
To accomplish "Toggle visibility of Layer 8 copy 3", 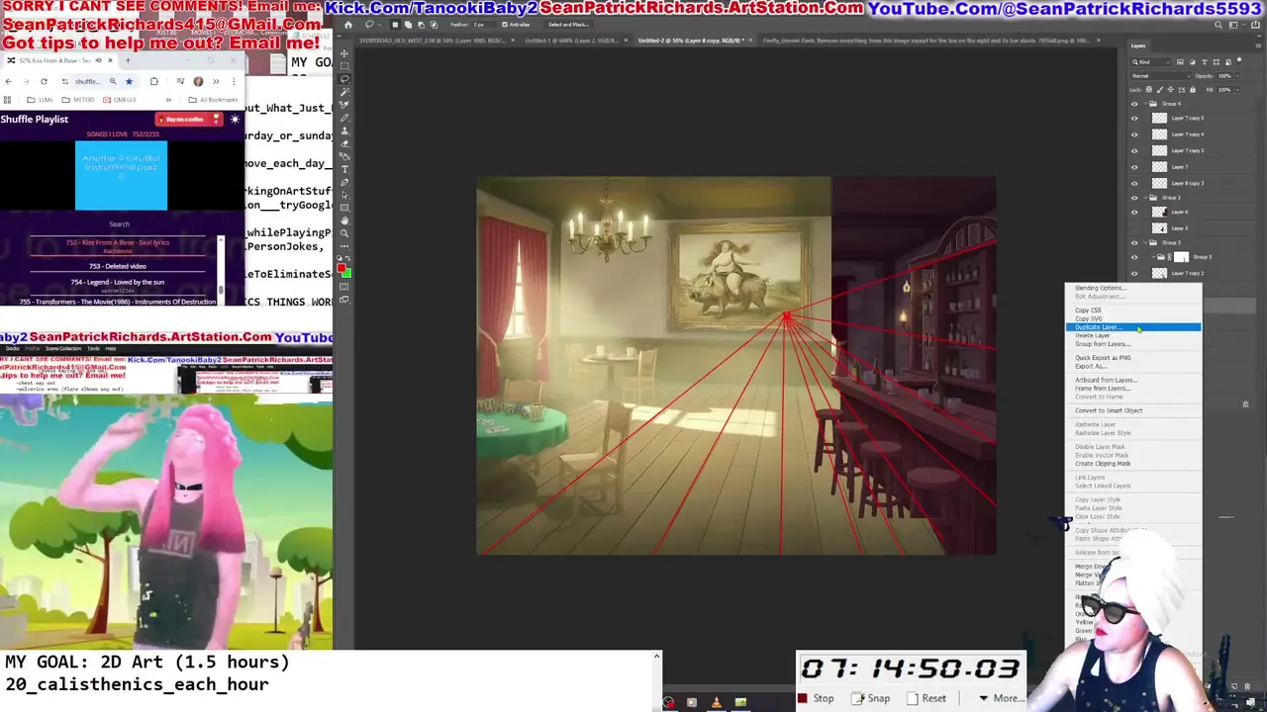I will 1134,183.
